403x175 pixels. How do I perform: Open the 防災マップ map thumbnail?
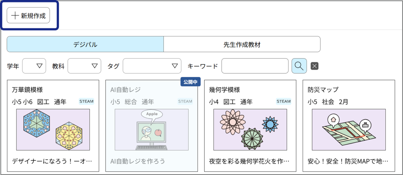pyautogui.click(x=349, y=129)
